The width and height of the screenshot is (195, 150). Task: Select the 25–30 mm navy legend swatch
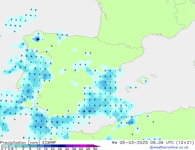tap(62, 146)
